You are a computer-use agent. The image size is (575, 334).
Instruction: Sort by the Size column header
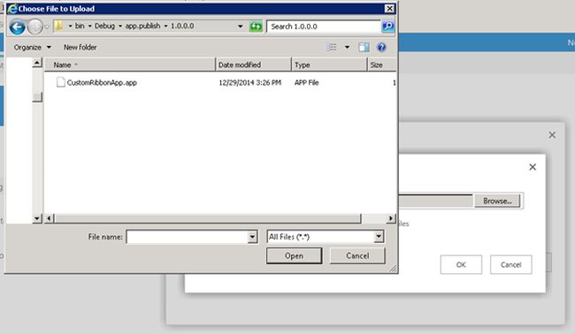pos(381,65)
